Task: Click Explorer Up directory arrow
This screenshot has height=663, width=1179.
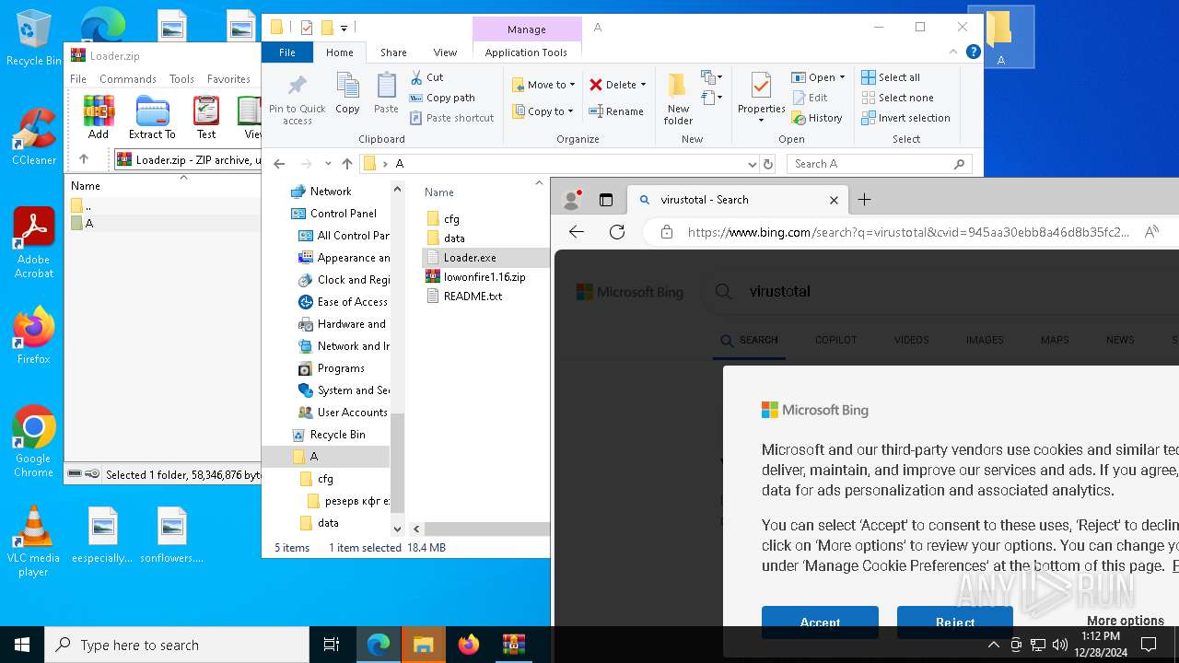Action: click(346, 164)
